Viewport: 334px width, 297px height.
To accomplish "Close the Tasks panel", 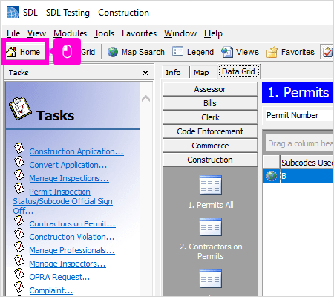I will pos(145,73).
